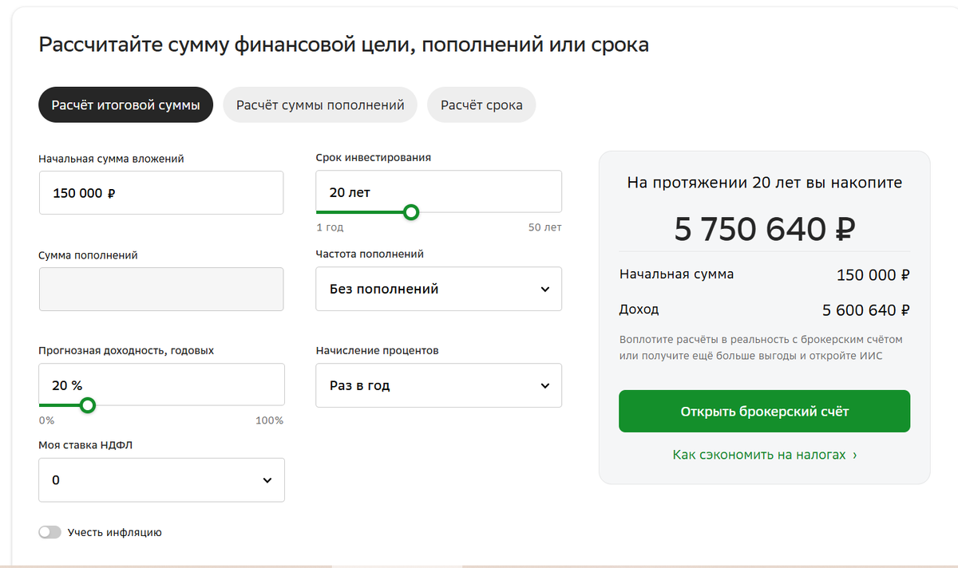Open the "Частота пополнений" dropdown
This screenshot has width=958, height=568.
tap(438, 289)
